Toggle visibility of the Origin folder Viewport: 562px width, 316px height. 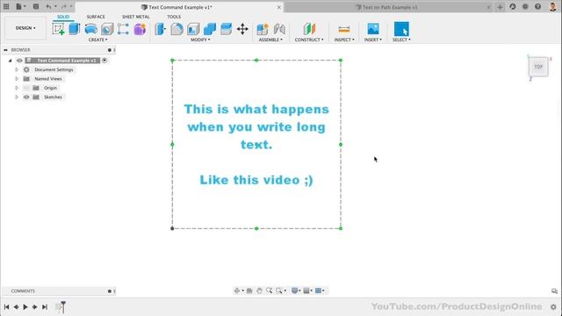[x=26, y=88]
